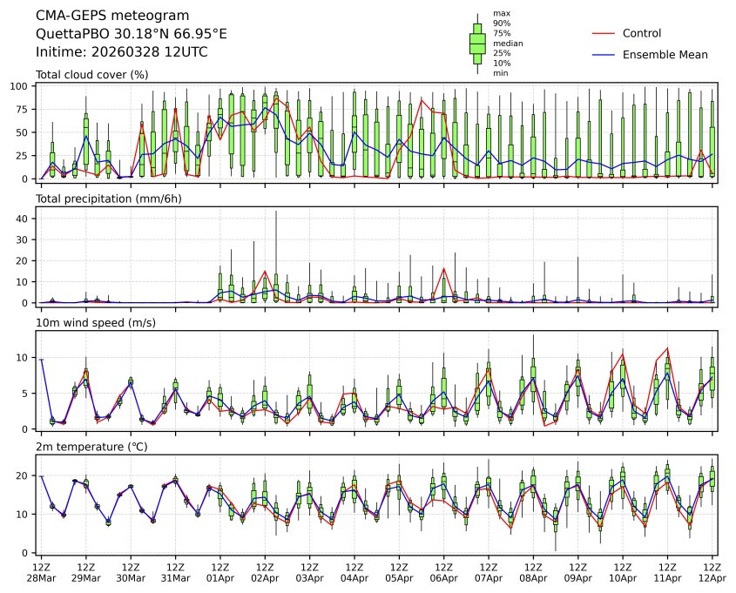Click the box-and-whisker legend icon
Screen dimensions: 736x593
(x=477, y=43)
